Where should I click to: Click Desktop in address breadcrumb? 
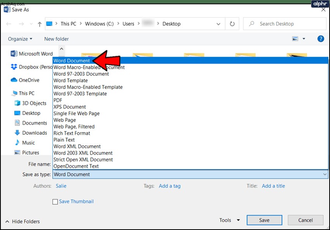(171, 24)
